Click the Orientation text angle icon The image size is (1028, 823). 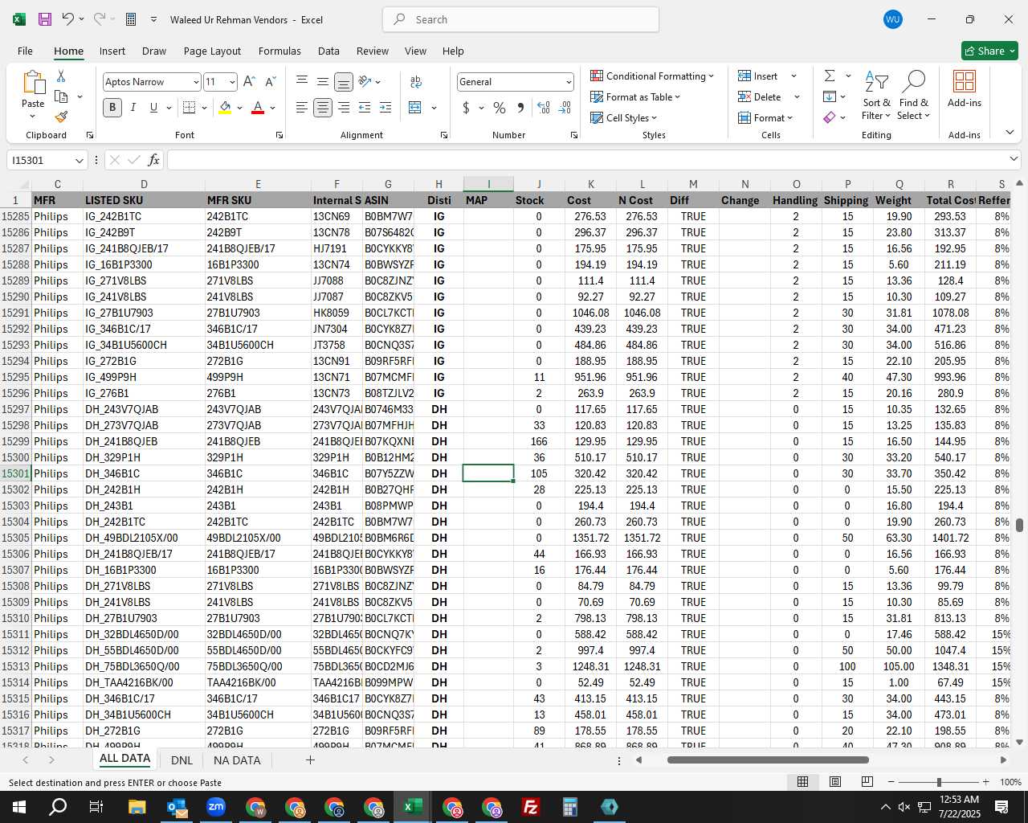(x=365, y=82)
